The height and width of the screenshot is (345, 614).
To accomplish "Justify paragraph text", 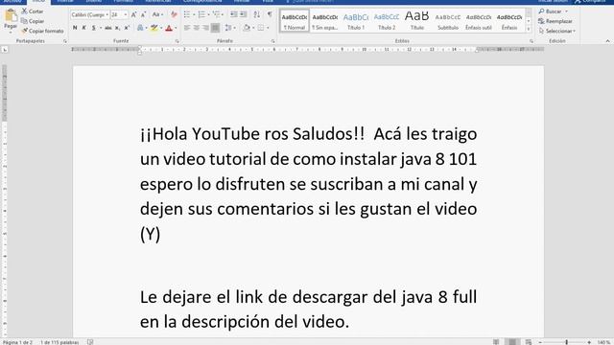I will (215, 28).
